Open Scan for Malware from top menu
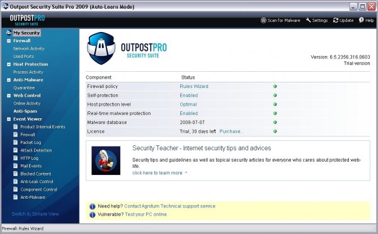378x234 pixels. (x=280, y=21)
